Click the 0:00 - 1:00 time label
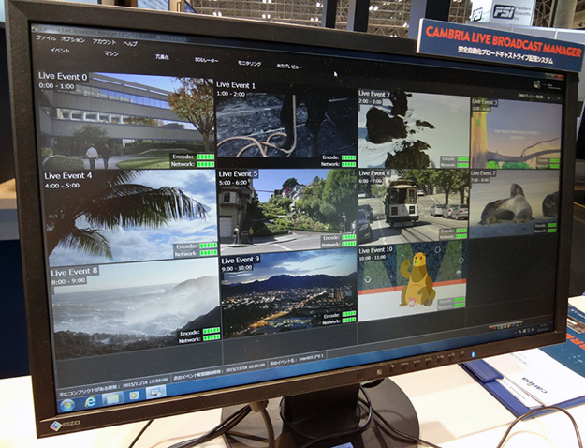This screenshot has width=585, height=448. click(57, 86)
